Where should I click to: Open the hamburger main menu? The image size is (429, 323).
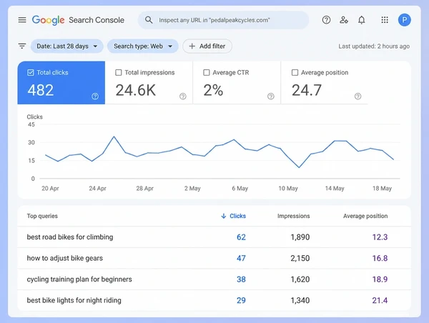pyautogui.click(x=22, y=20)
